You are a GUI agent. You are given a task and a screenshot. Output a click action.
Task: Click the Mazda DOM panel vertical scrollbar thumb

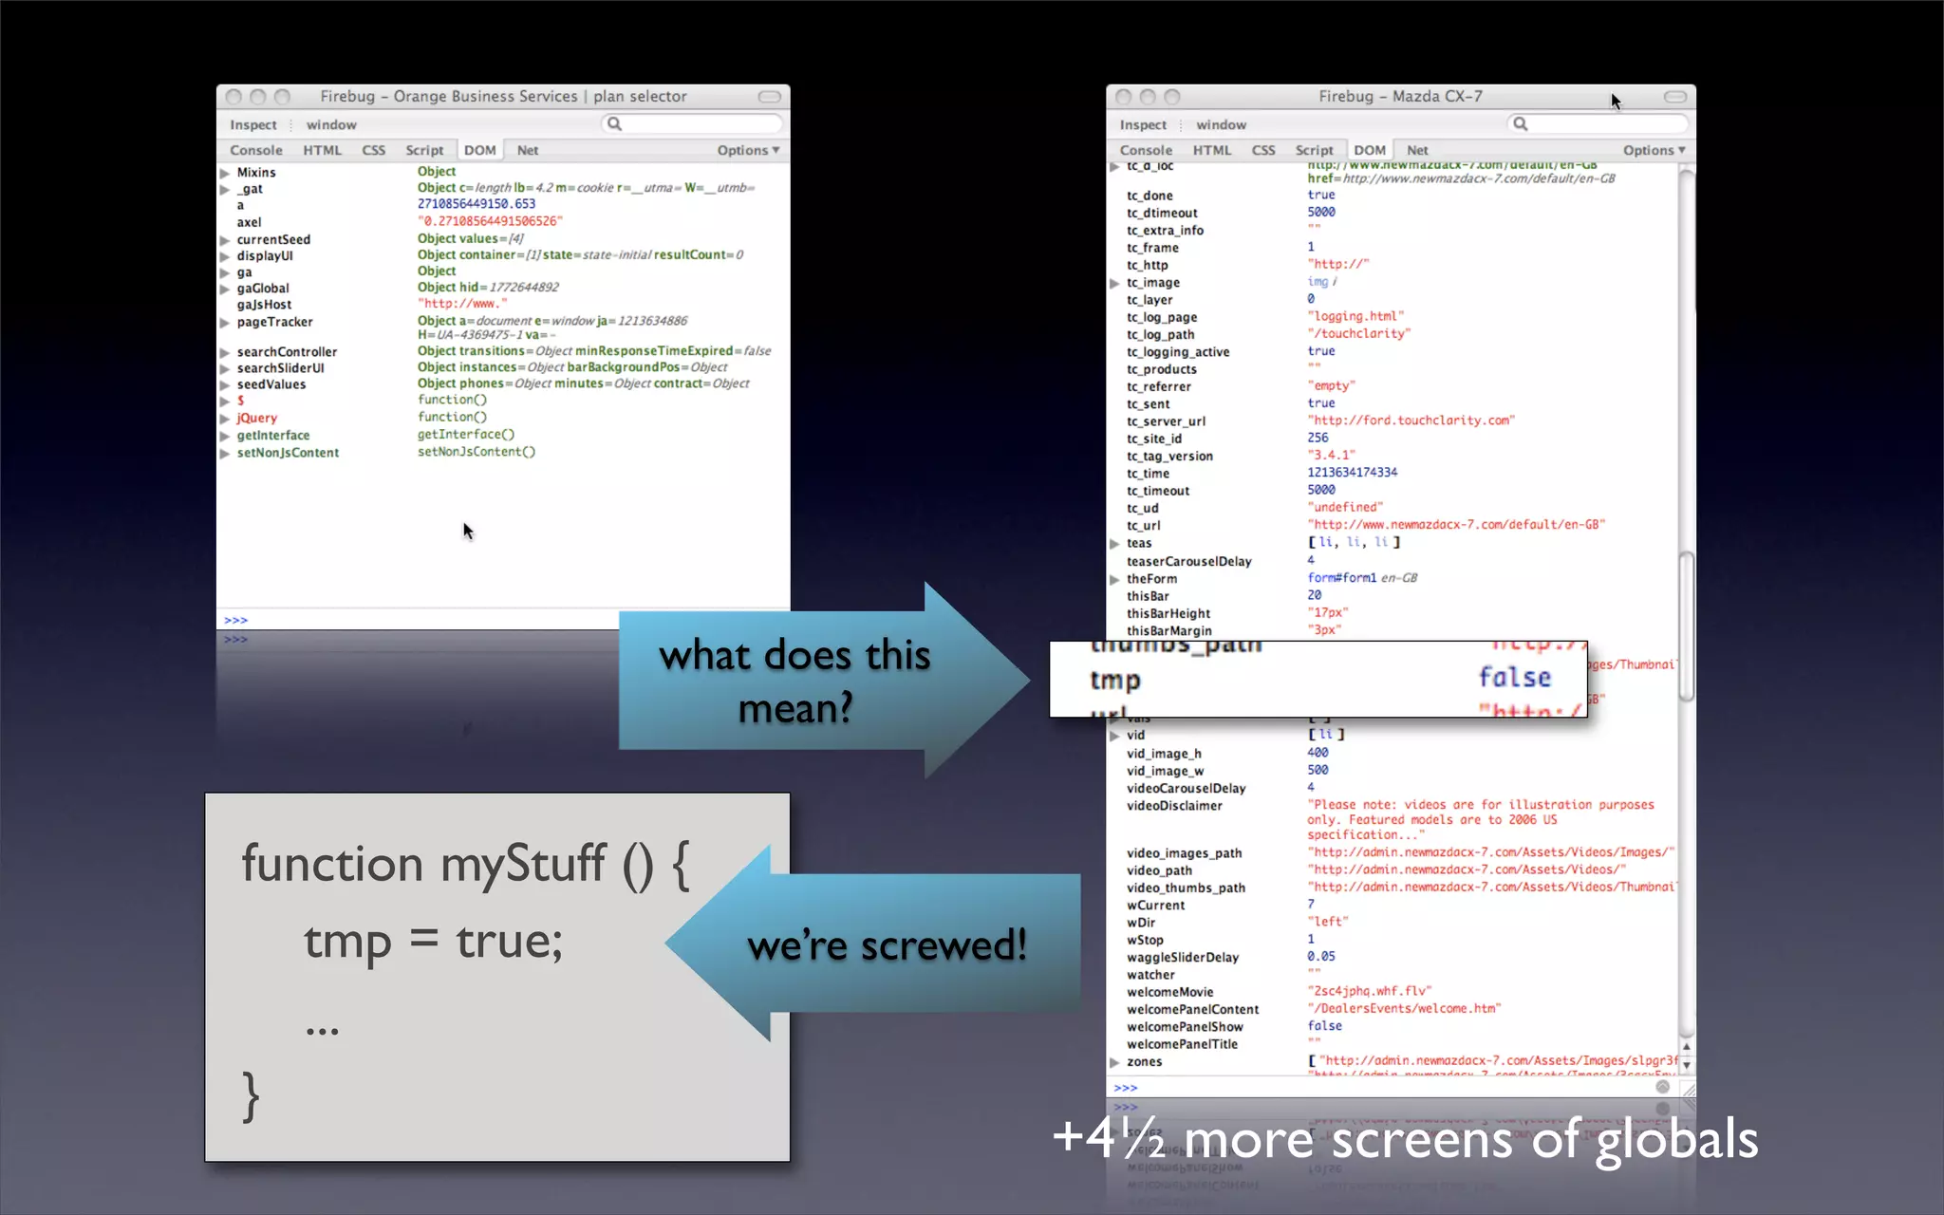(x=1687, y=626)
